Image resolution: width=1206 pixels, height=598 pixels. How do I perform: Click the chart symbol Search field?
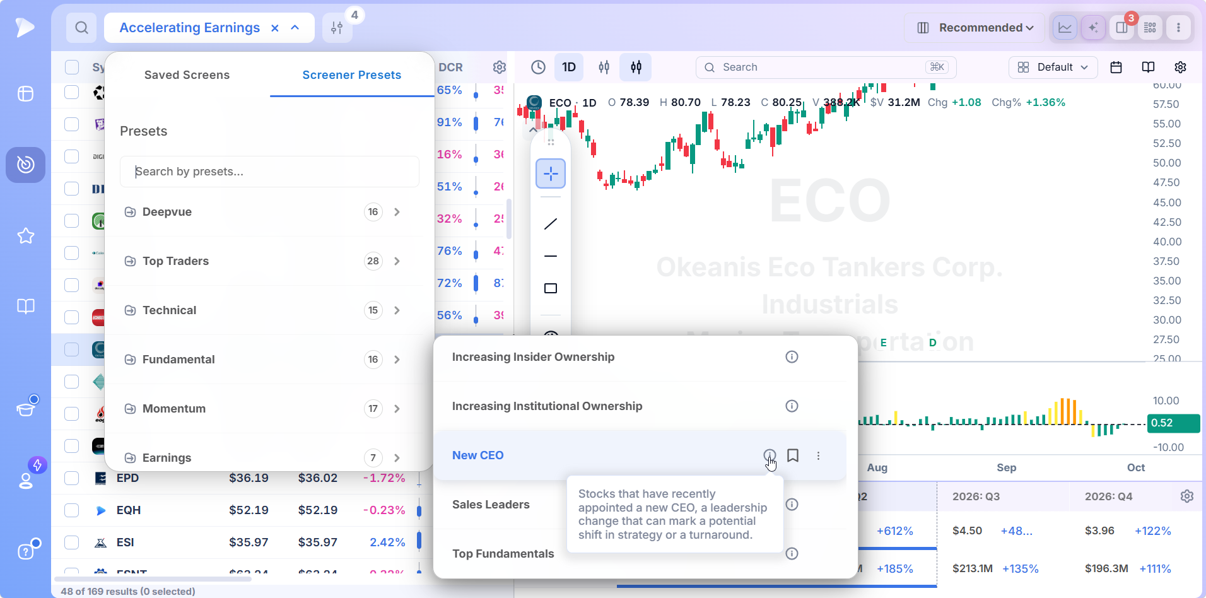point(826,67)
